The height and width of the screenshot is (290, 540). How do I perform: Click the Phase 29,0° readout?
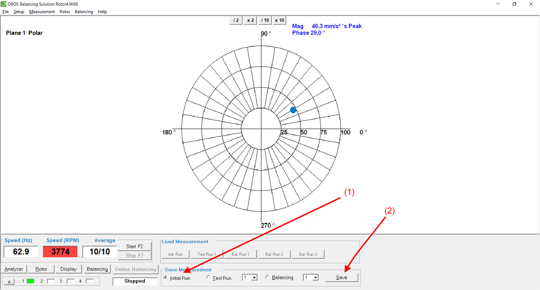tap(309, 33)
